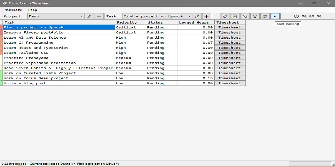
Task: Open settings via the gear toolbar icon
Action: pyautogui.click(x=265, y=16)
